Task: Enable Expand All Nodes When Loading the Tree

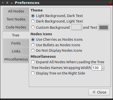Action: [33, 62]
